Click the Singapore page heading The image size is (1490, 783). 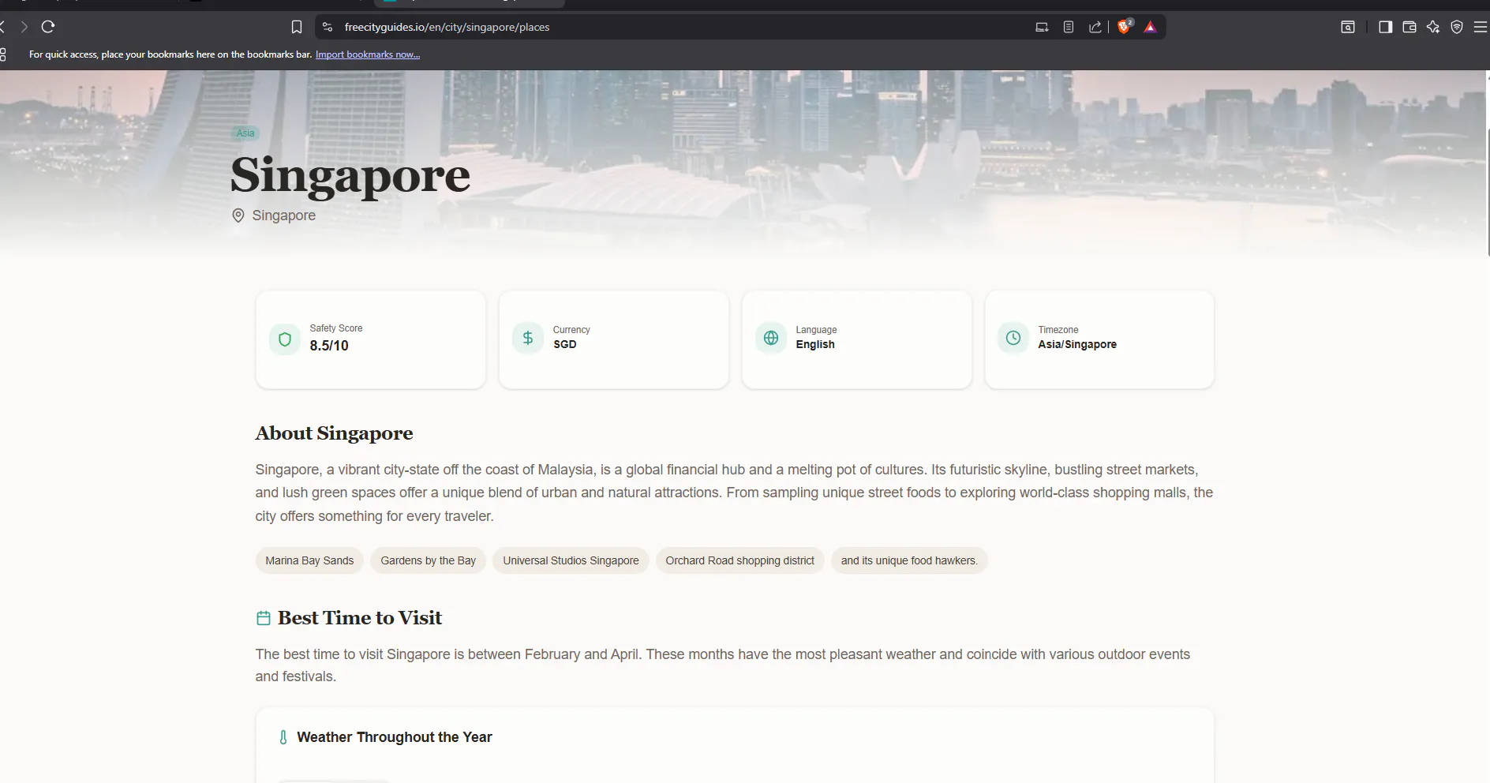tap(350, 174)
